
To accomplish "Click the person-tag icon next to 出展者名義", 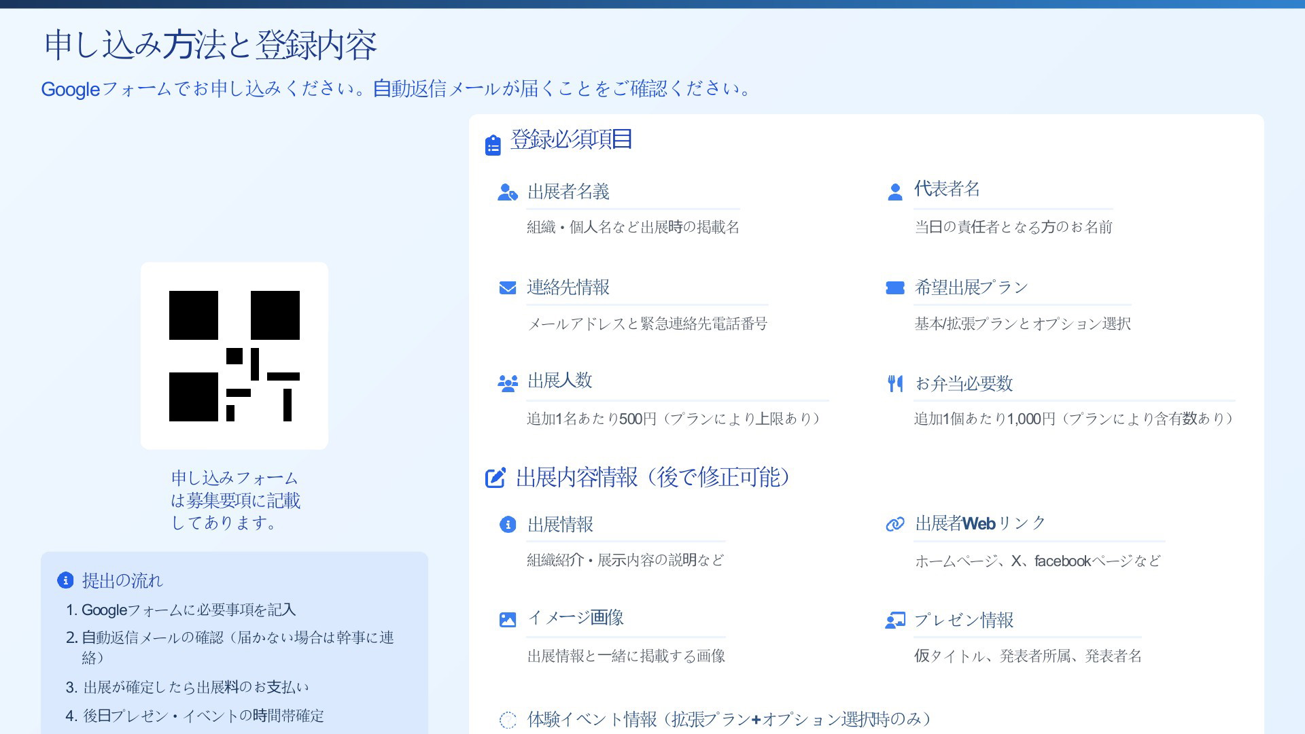I will 508,192.
